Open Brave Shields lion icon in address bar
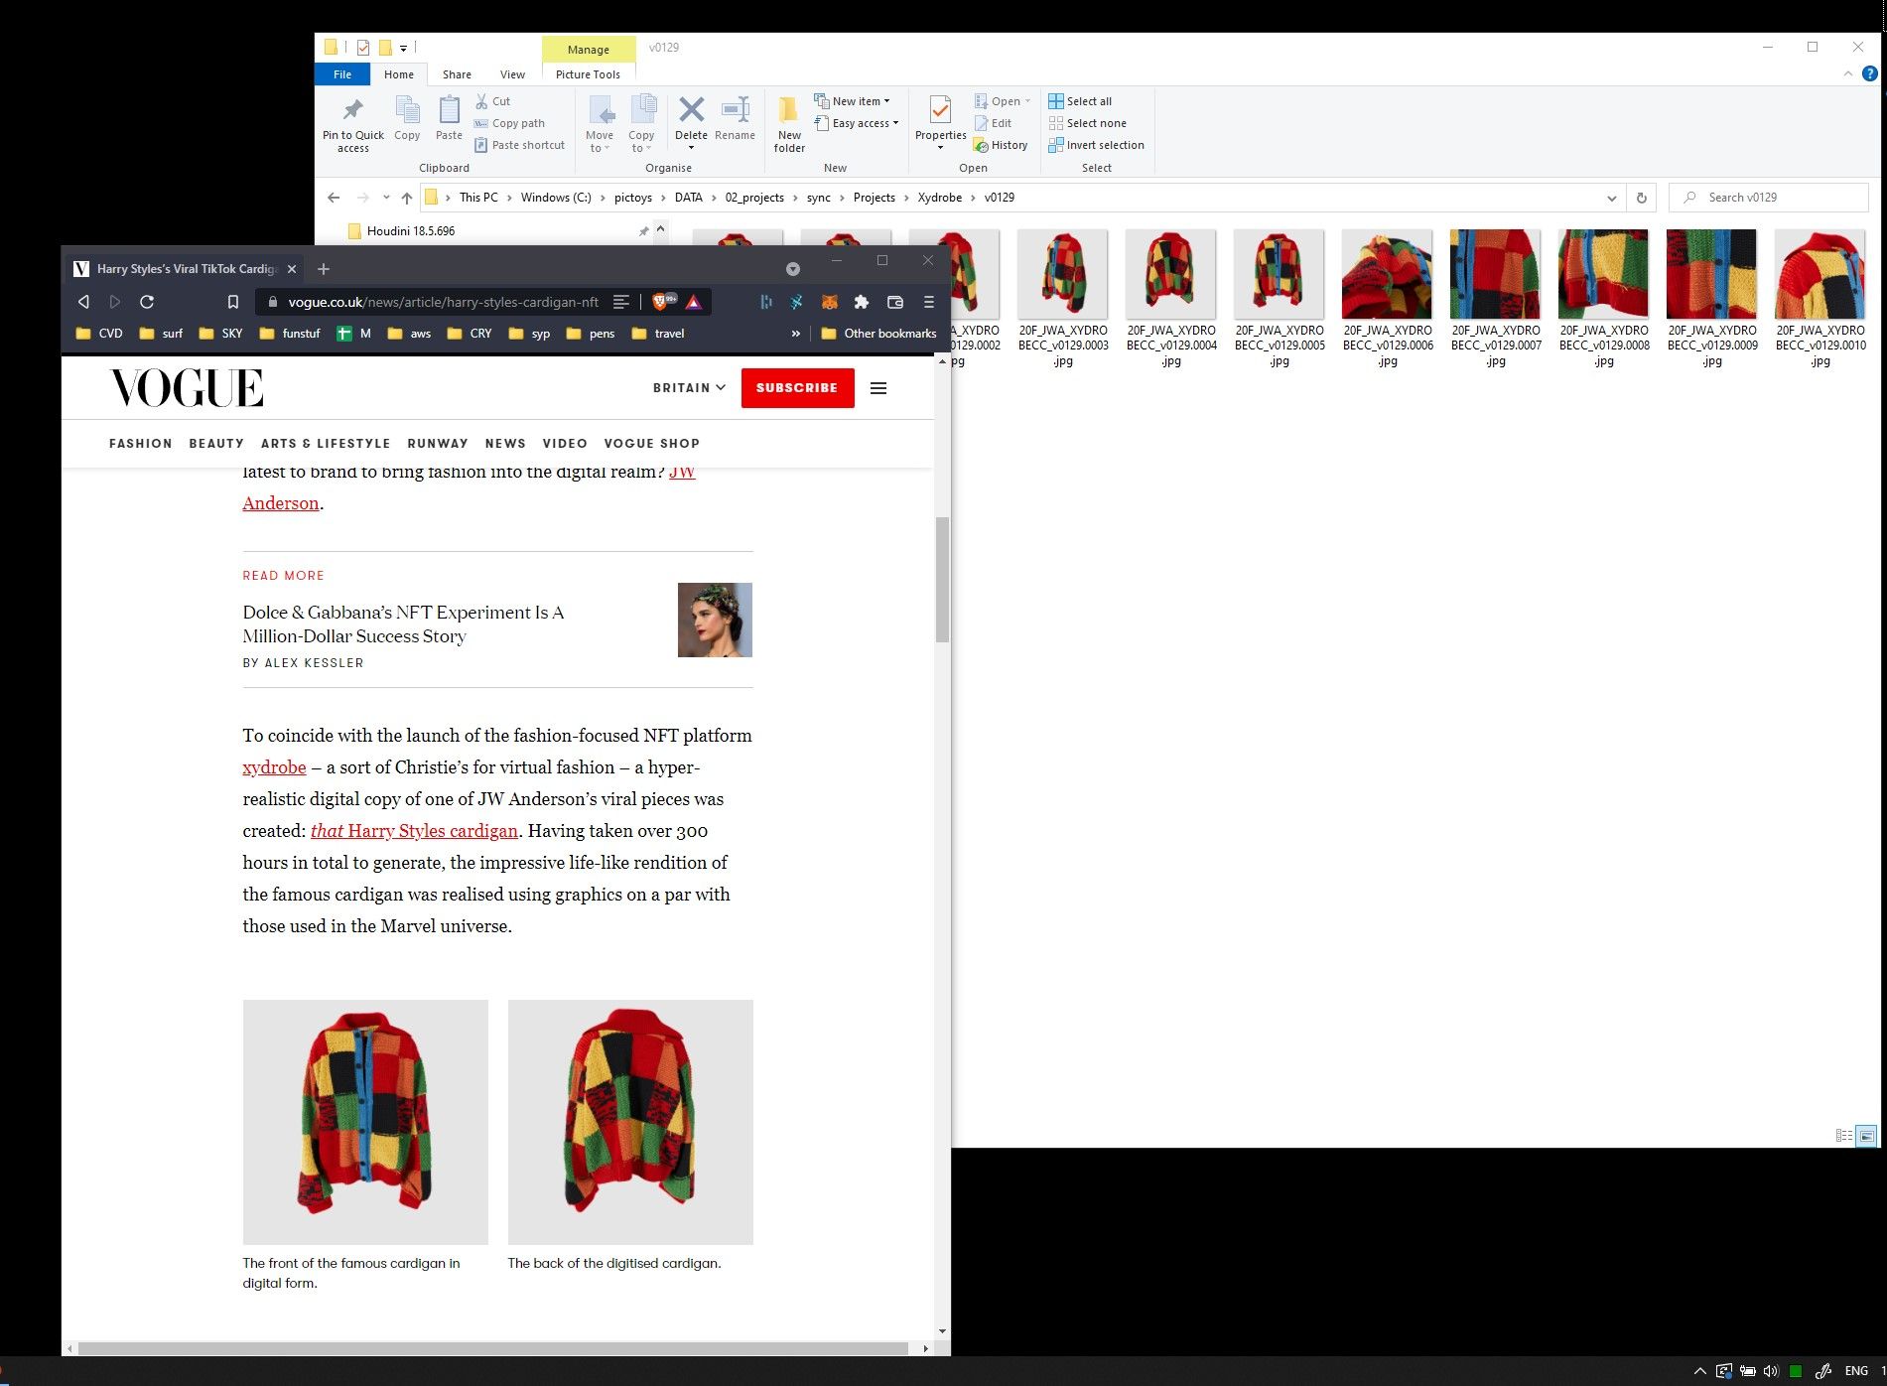 tap(661, 301)
